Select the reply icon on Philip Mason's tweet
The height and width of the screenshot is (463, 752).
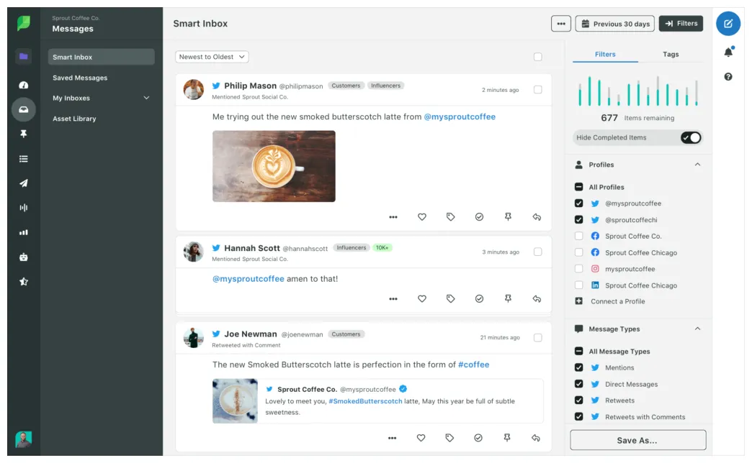point(537,216)
